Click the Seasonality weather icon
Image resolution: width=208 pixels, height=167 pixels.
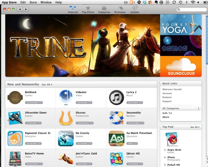(117, 118)
